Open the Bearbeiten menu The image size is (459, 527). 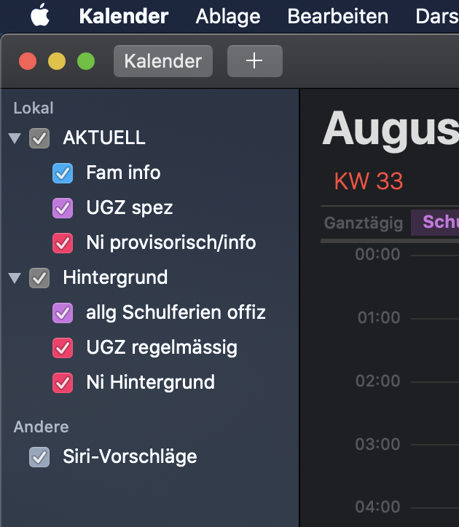pos(337,16)
